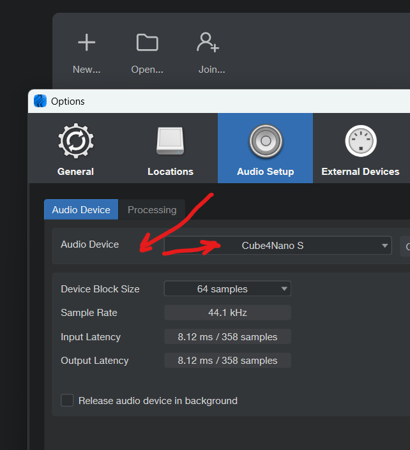The image size is (410, 450).
Task: Click the New... label
Action: pyautogui.click(x=87, y=70)
